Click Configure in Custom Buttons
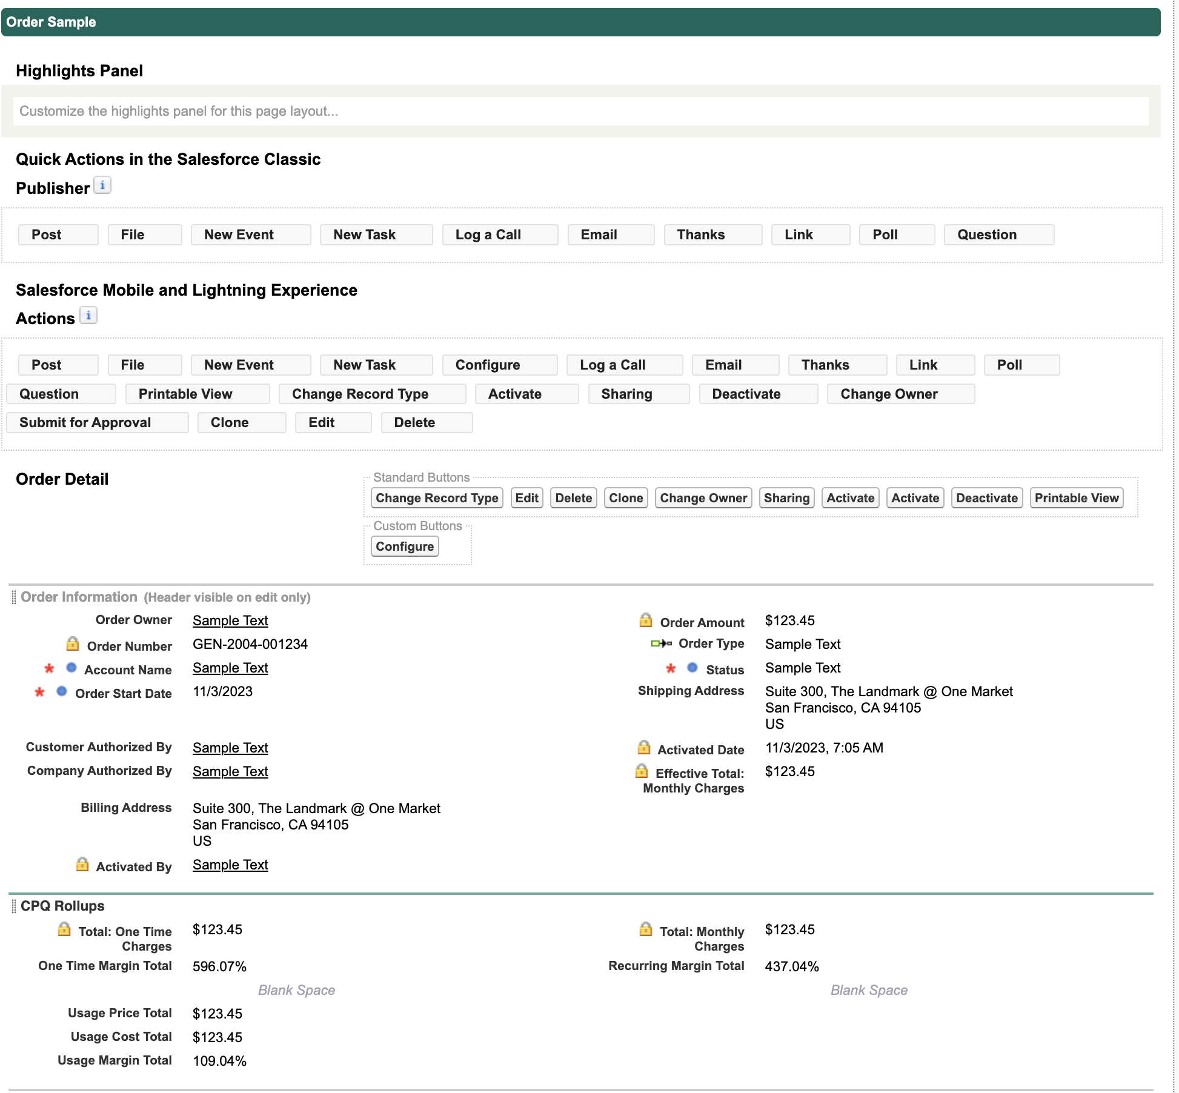1179x1093 pixels. [x=405, y=546]
